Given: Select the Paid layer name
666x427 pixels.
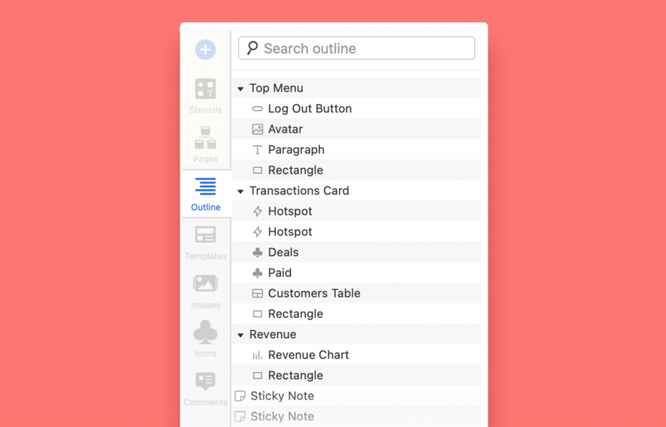Looking at the screenshot, I should [280, 273].
